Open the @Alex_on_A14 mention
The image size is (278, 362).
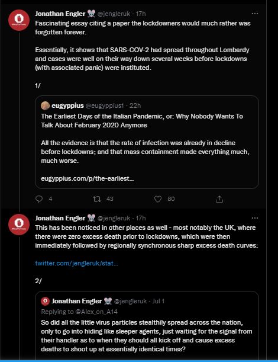[96, 312]
